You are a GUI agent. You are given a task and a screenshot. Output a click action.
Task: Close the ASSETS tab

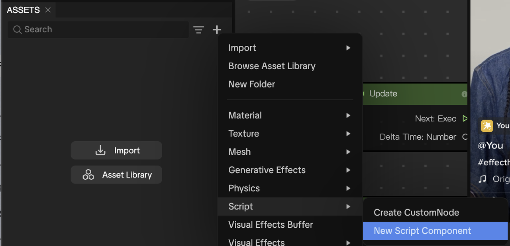[x=48, y=10]
